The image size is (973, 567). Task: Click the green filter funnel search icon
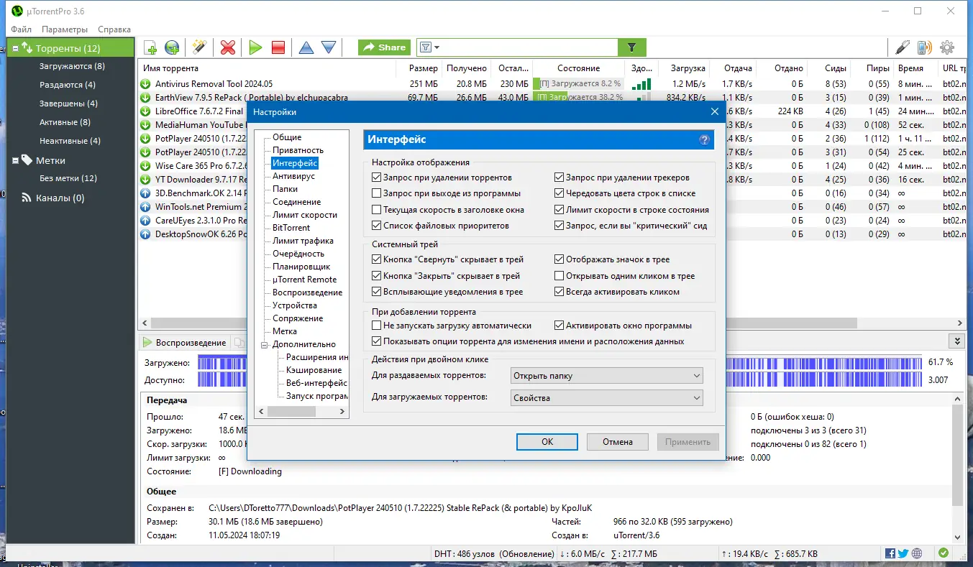(x=631, y=47)
